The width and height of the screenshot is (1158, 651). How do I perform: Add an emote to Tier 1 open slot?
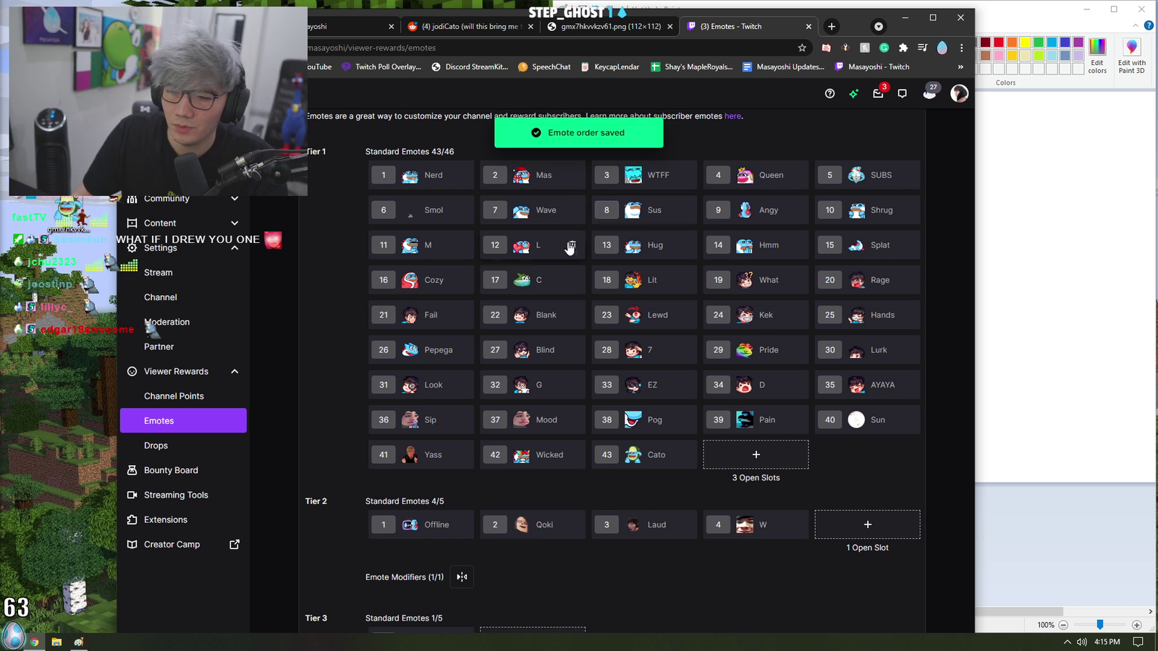pos(756,455)
